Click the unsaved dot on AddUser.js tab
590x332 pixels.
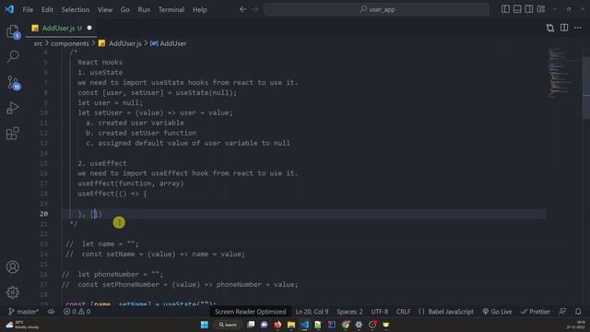point(89,28)
